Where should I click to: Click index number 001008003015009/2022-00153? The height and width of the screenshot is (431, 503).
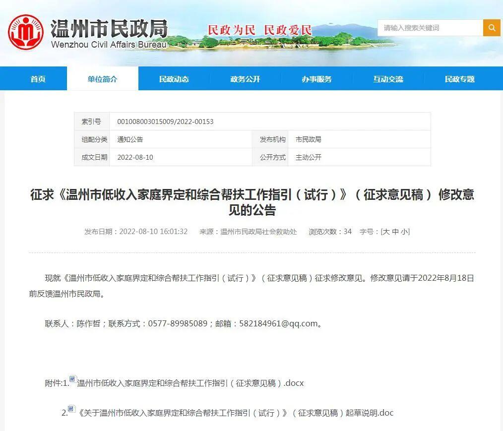pyautogui.click(x=165, y=122)
